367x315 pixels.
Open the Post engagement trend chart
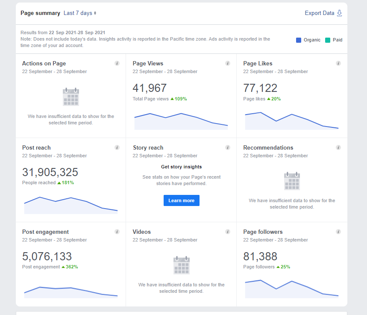click(70, 292)
